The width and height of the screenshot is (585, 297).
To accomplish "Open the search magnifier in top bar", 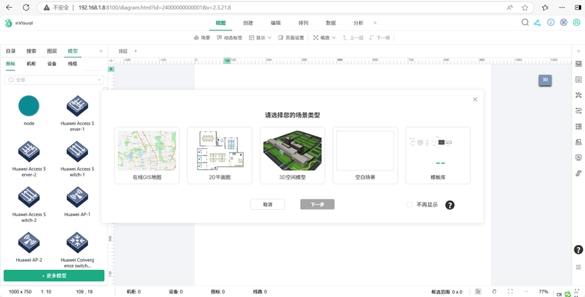I will 525,23.
